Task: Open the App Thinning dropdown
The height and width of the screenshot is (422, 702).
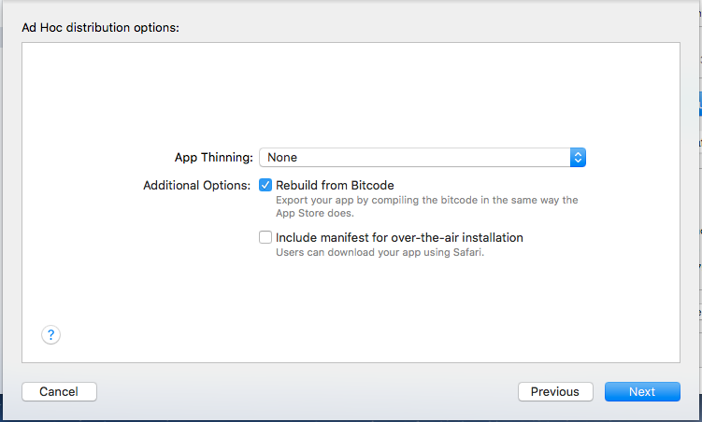Action: click(423, 158)
